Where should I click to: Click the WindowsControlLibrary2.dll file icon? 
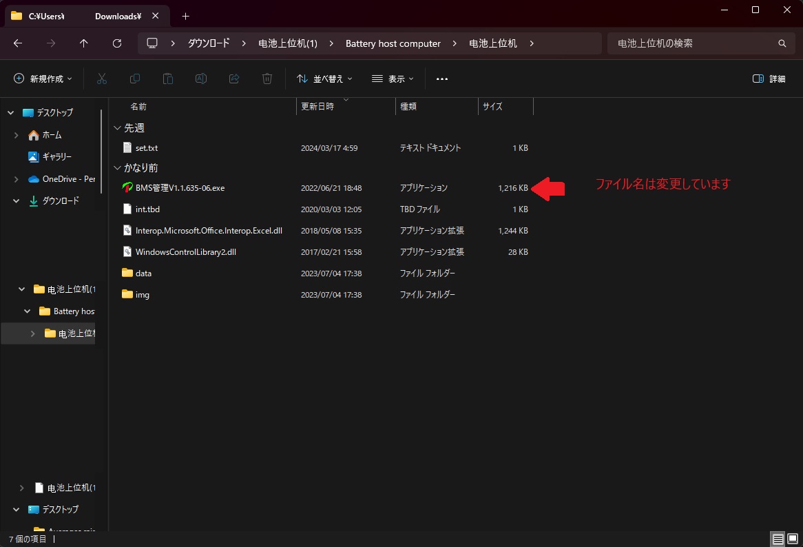[127, 251]
